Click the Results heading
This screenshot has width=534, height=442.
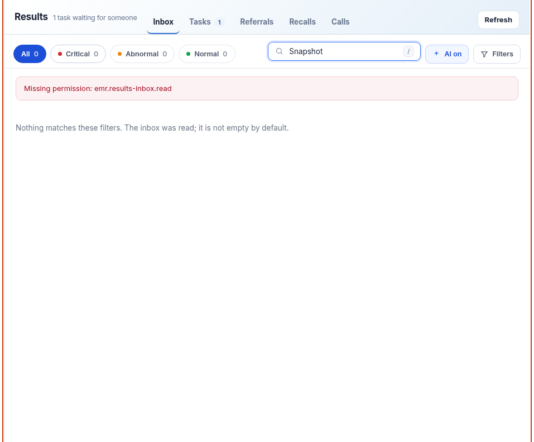tap(31, 17)
